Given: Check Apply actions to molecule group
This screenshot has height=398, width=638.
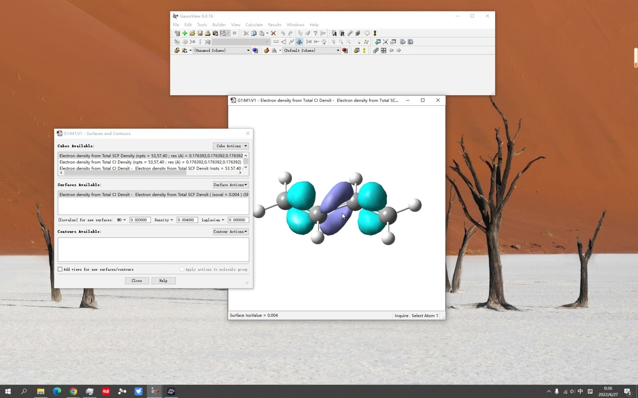Looking at the screenshot, I should coord(182,269).
